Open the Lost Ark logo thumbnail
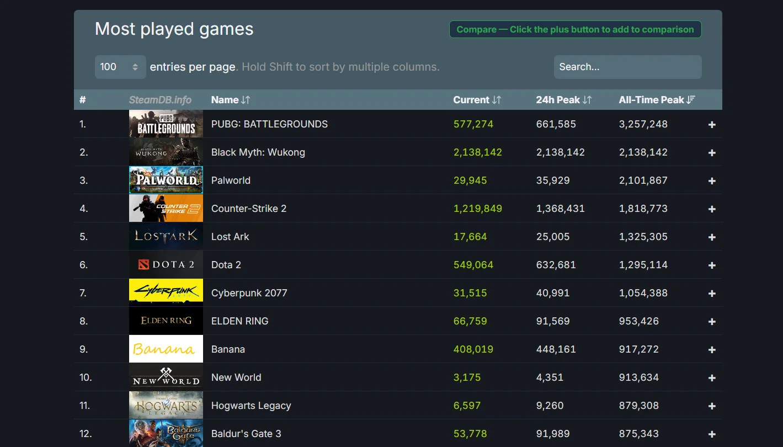Viewport: 783px width, 447px height. [166, 236]
